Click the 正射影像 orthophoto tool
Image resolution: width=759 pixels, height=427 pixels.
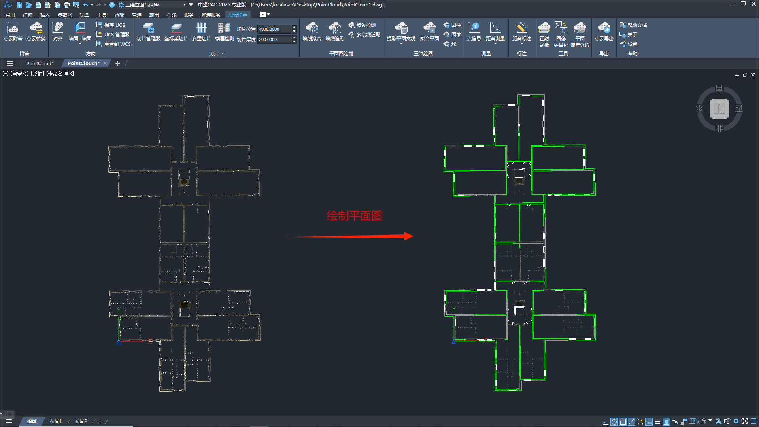544,35
